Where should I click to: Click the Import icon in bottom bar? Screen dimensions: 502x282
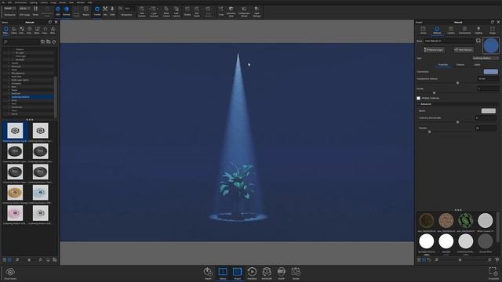[208, 273]
